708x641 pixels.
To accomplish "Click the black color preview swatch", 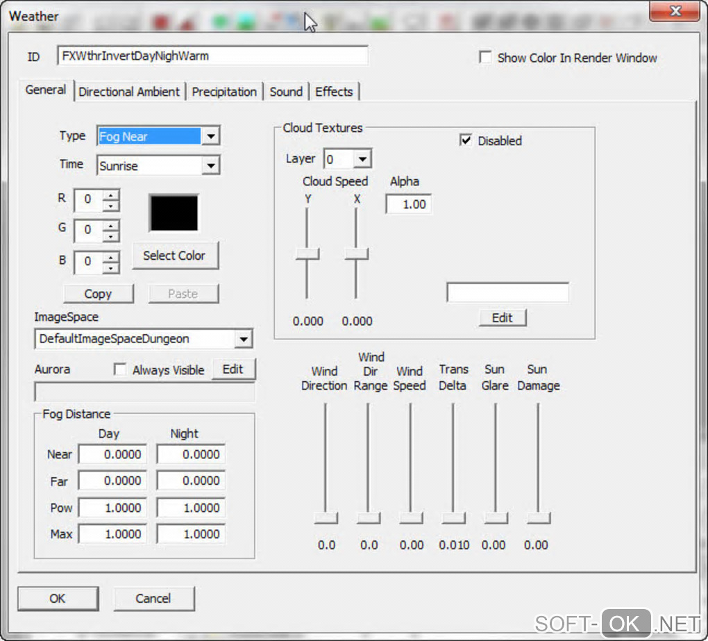I will [174, 213].
